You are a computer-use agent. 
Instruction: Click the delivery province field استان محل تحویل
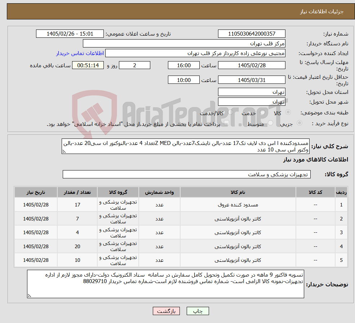(x=252, y=92)
